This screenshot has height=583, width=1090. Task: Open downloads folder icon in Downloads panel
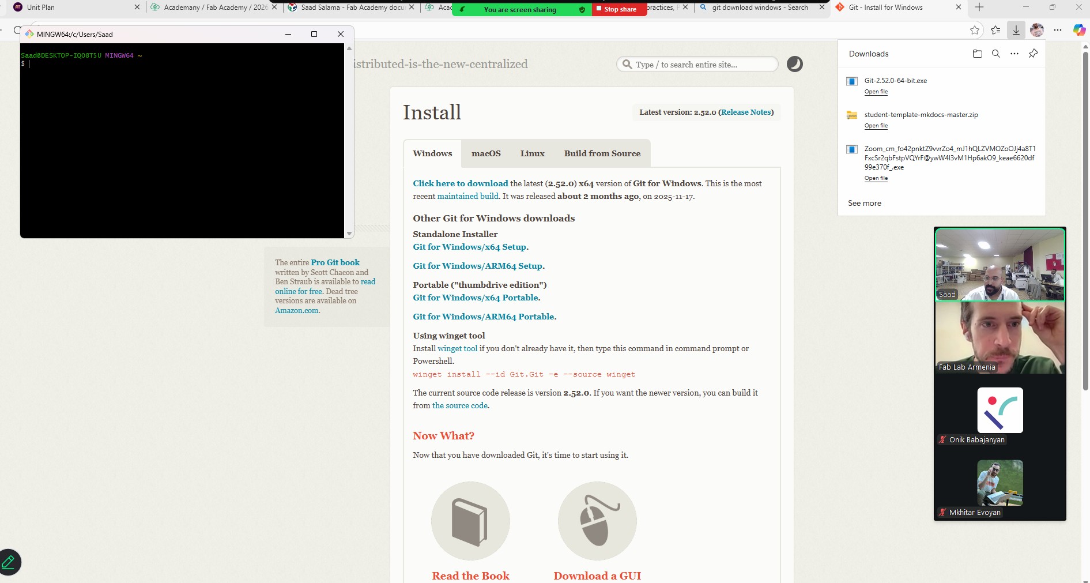click(x=977, y=54)
